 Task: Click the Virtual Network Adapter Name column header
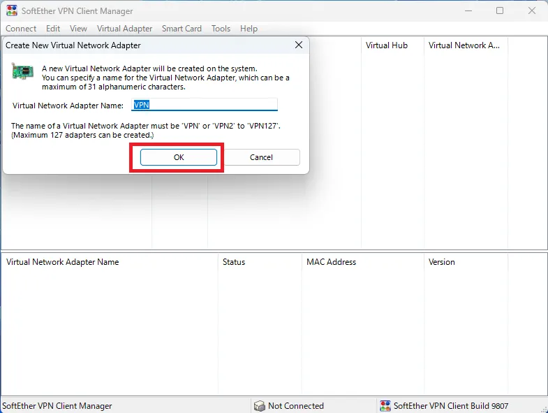point(110,262)
